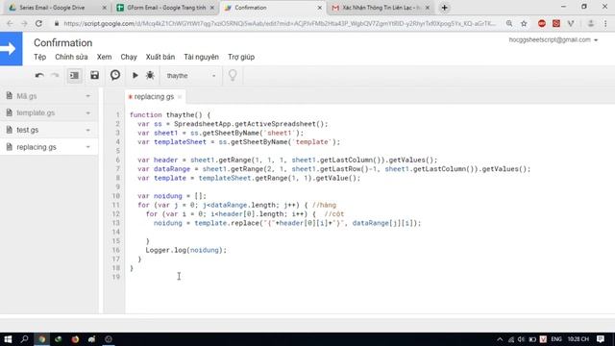
Task: Click line 16 Logger.log(noidung) code
Action: [x=185, y=250]
